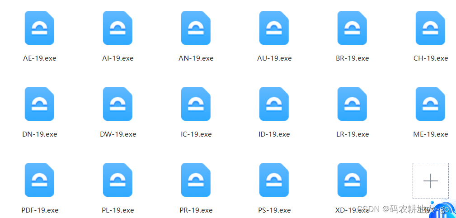Click the file name text AE-19.exe
Image resolution: width=456 pixels, height=218 pixels.
(x=40, y=58)
